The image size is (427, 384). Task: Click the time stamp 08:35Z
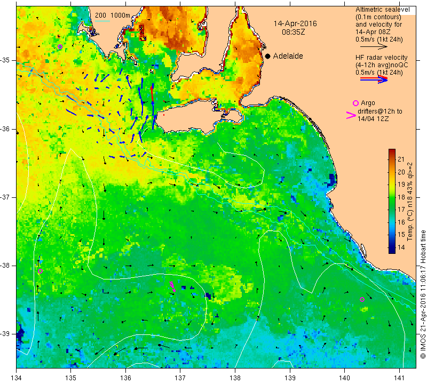(293, 32)
